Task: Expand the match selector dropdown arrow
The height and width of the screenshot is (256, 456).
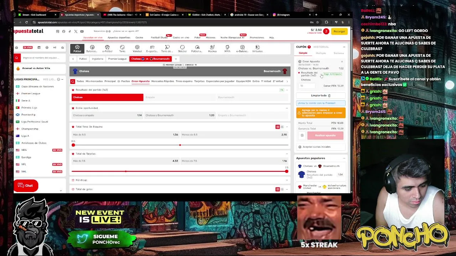Action: [176, 59]
